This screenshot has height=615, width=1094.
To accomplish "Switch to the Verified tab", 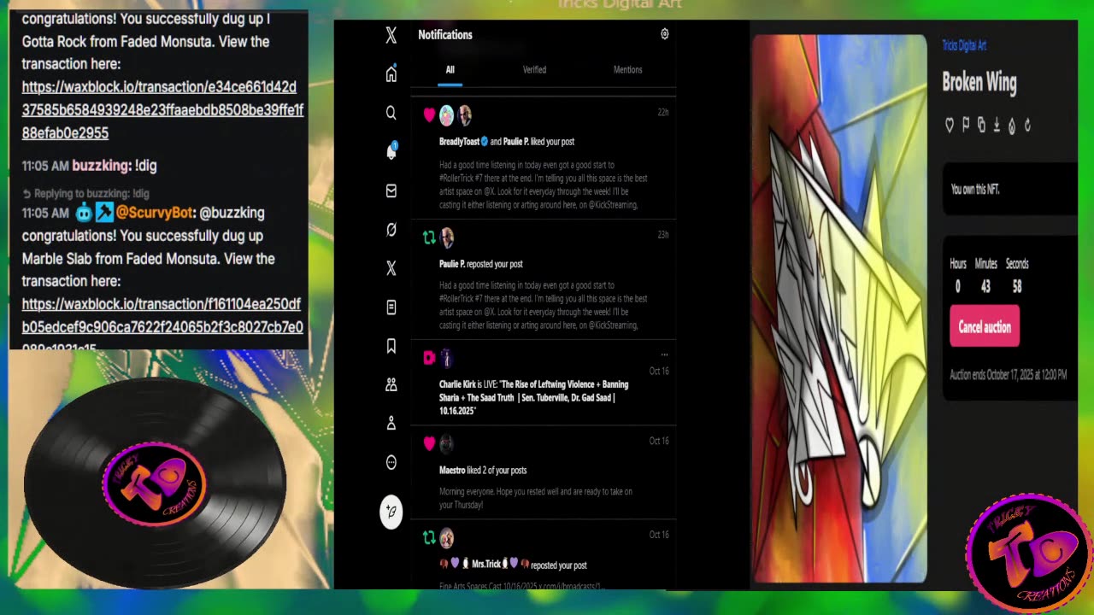I will (x=534, y=70).
